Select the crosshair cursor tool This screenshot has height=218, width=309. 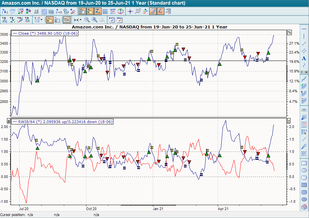(130, 11)
